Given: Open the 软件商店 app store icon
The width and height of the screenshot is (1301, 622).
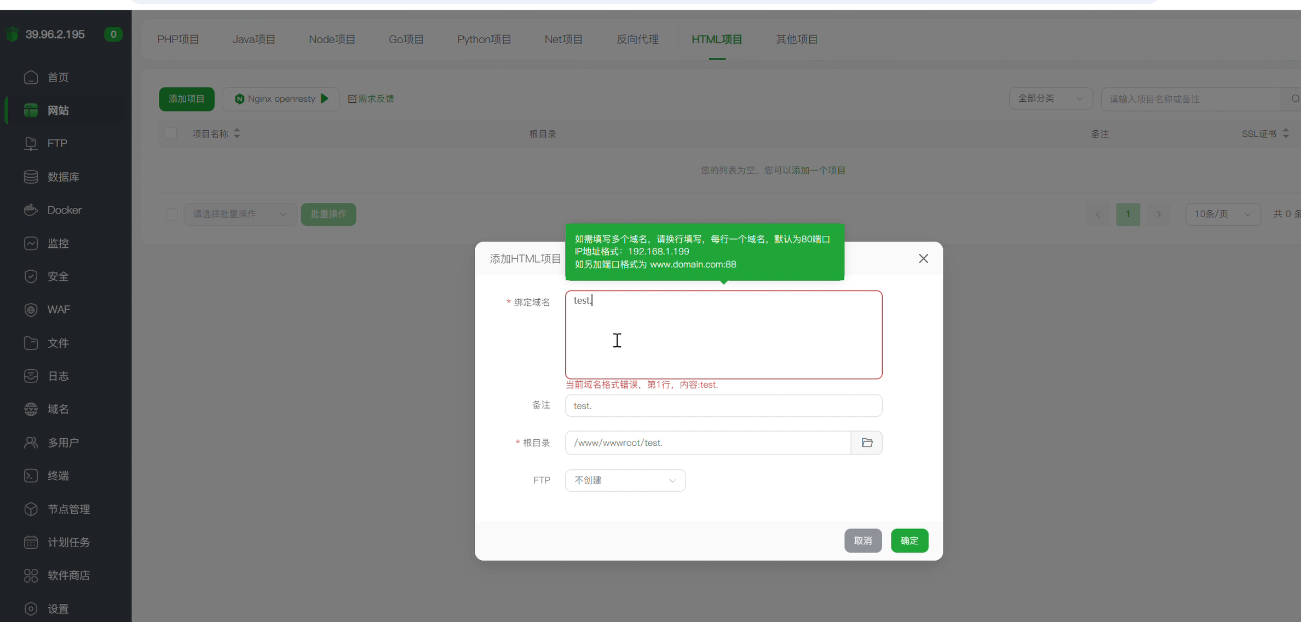Looking at the screenshot, I should [31, 576].
